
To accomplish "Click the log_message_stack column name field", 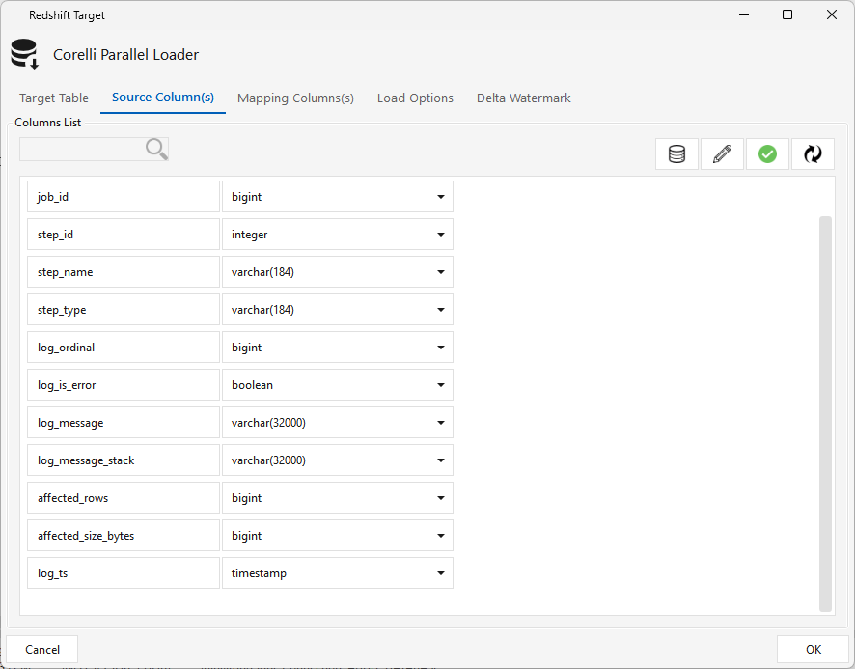I will tap(124, 460).
